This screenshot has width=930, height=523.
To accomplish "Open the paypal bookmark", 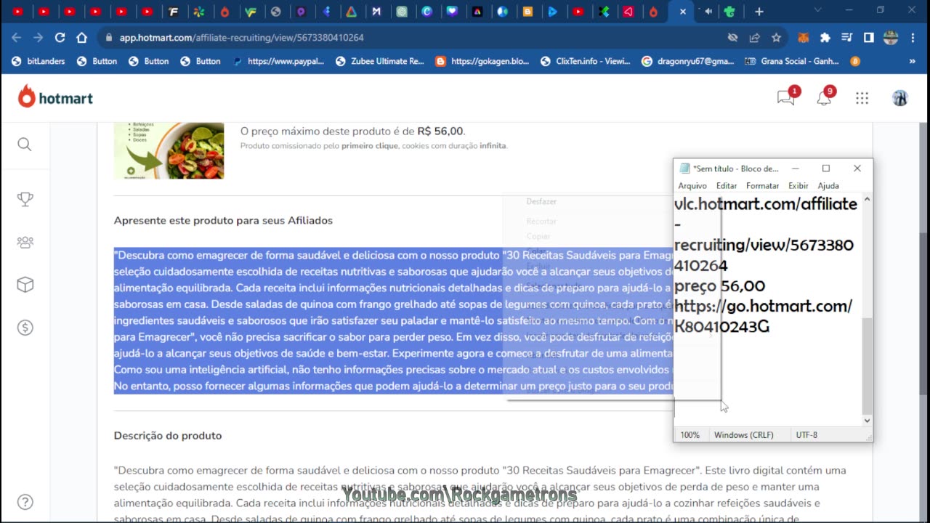I will (x=279, y=61).
